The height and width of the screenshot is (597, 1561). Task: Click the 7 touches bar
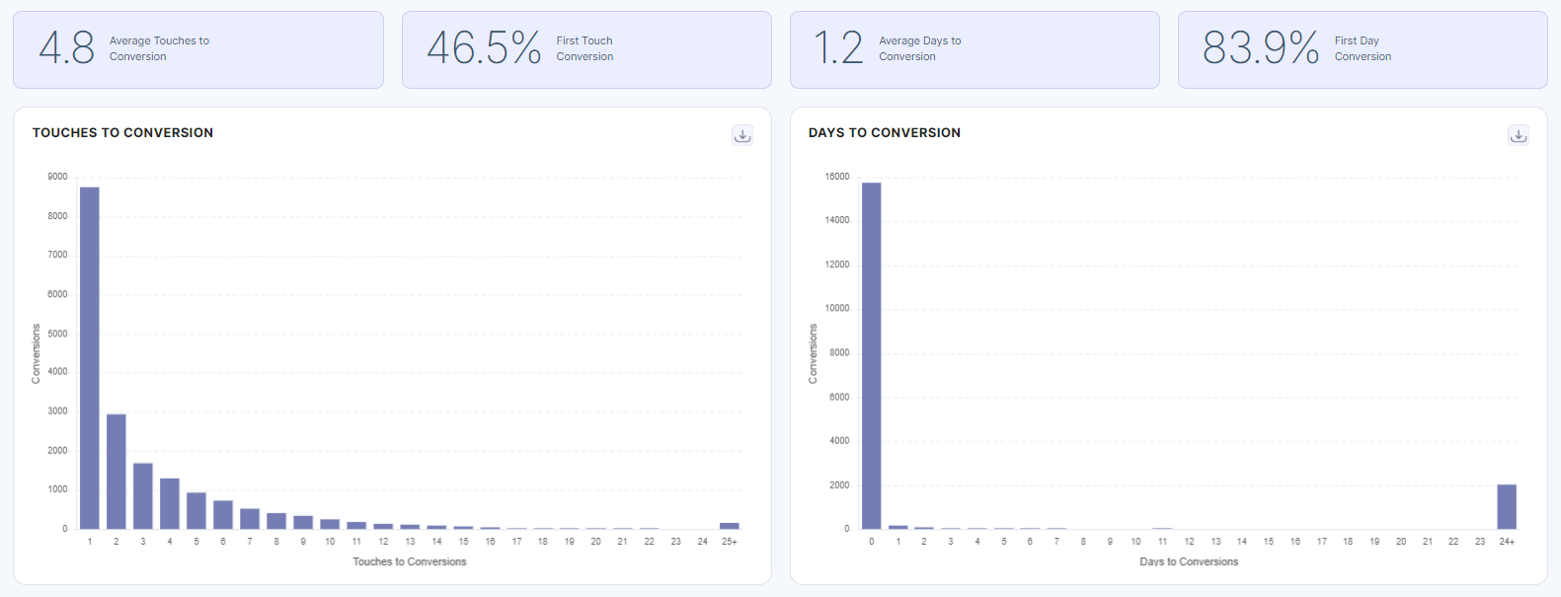coord(250,519)
